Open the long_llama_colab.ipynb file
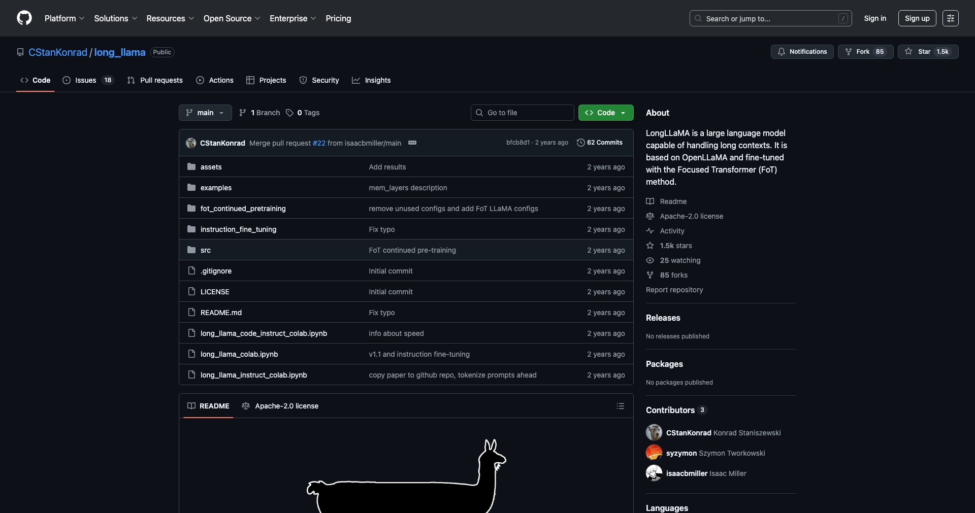Viewport: 975px width, 513px height. click(x=239, y=354)
